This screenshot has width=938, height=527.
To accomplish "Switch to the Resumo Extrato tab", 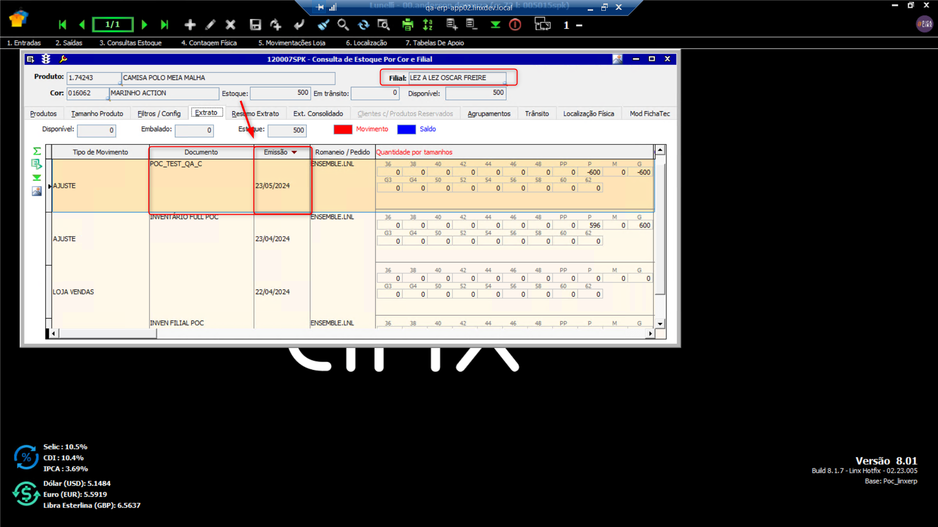I will (255, 114).
